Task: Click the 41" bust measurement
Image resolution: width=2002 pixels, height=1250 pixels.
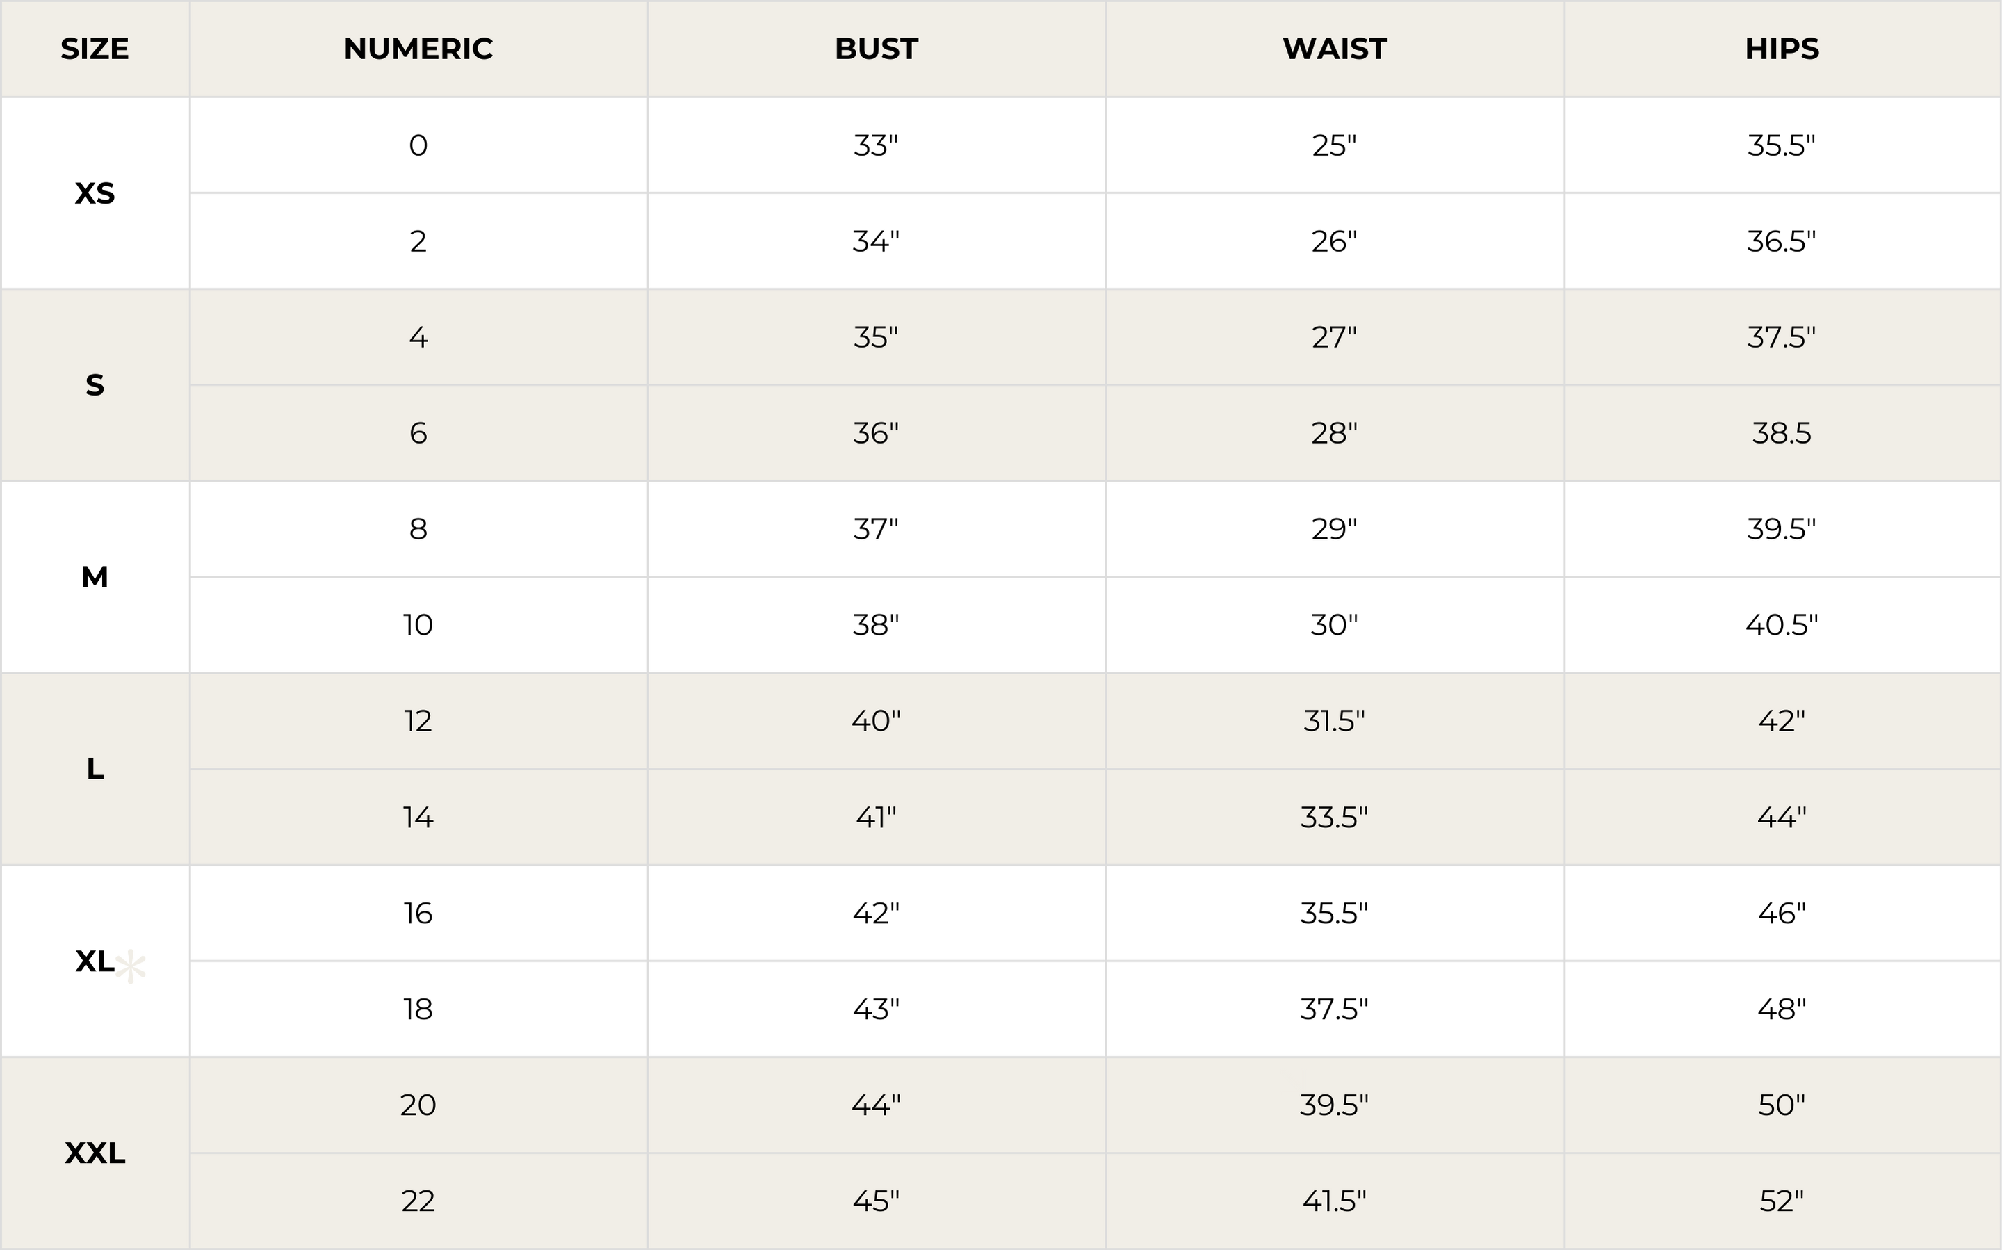Action: click(876, 818)
